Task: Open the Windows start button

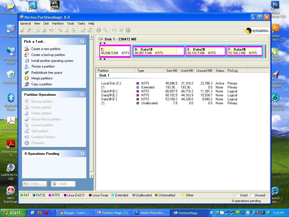Action: [13, 213]
